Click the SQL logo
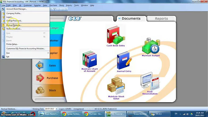208x117 pixels. pyautogui.click(x=75, y=19)
